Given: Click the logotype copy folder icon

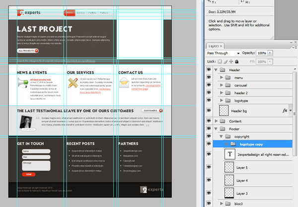Looking at the screenshot, I should [233, 144].
